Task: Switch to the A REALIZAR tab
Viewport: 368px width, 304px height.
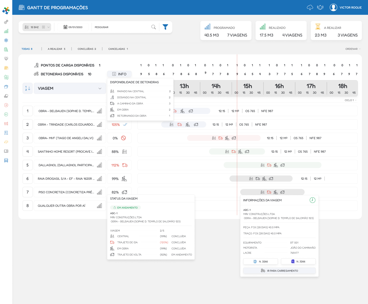Action: coord(56,49)
